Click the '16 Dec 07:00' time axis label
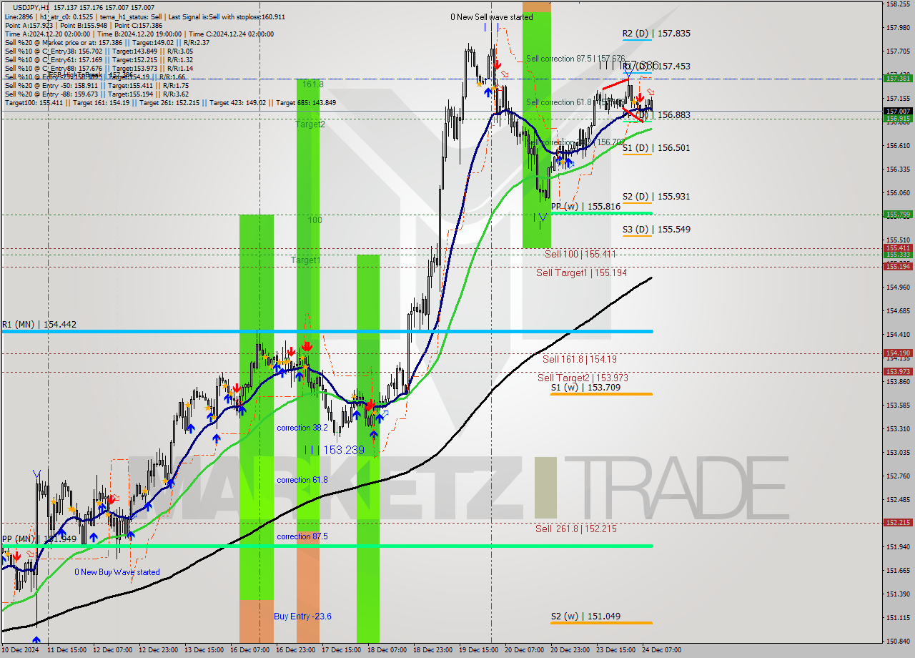 click(250, 650)
